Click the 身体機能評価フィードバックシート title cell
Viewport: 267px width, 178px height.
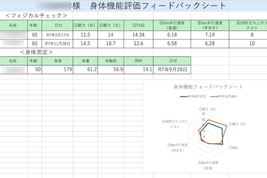(158, 6)
